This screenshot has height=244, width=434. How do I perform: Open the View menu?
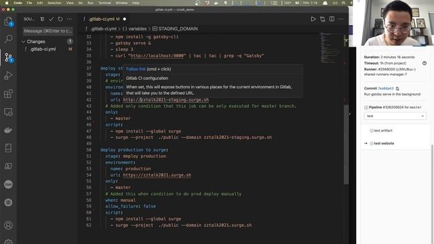tap(70, 3)
